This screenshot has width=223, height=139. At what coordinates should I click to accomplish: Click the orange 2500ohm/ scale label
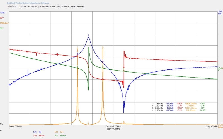[4, 23]
